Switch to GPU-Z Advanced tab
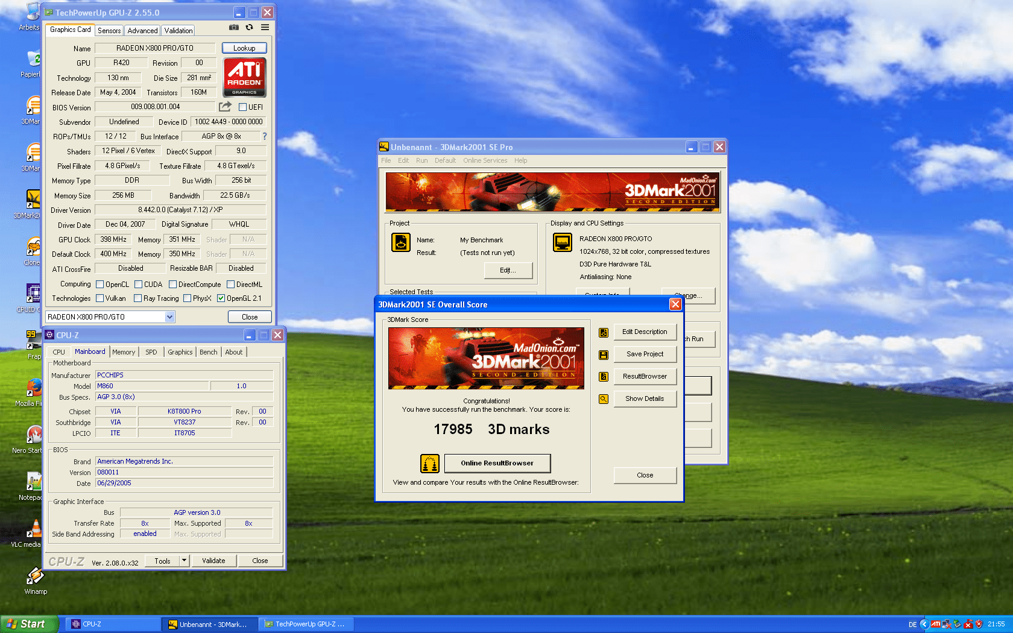Image resolution: width=1013 pixels, height=633 pixels. point(142,30)
